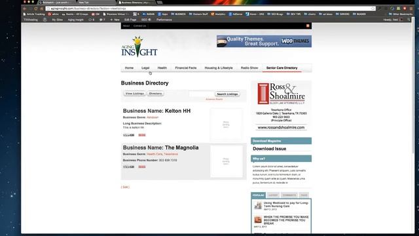Open the BUSINESS bookmarks folder
419x236 pixels.
click(178, 14)
